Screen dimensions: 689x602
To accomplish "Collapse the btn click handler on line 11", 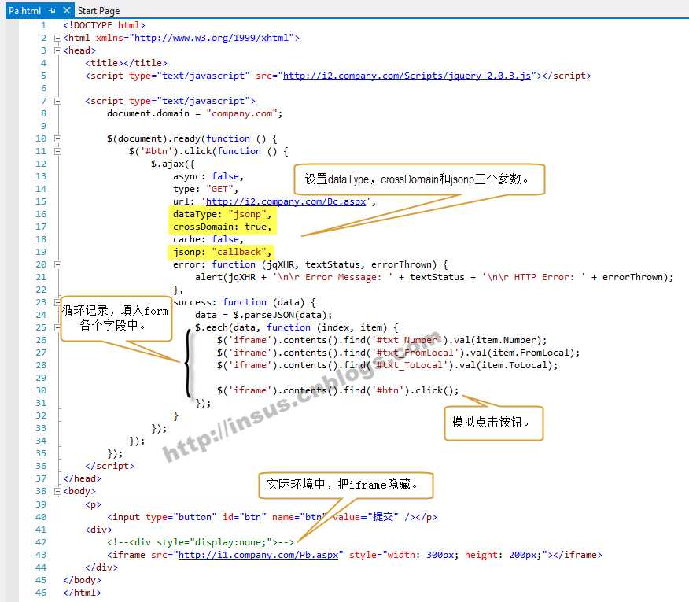I will pyautogui.click(x=57, y=151).
